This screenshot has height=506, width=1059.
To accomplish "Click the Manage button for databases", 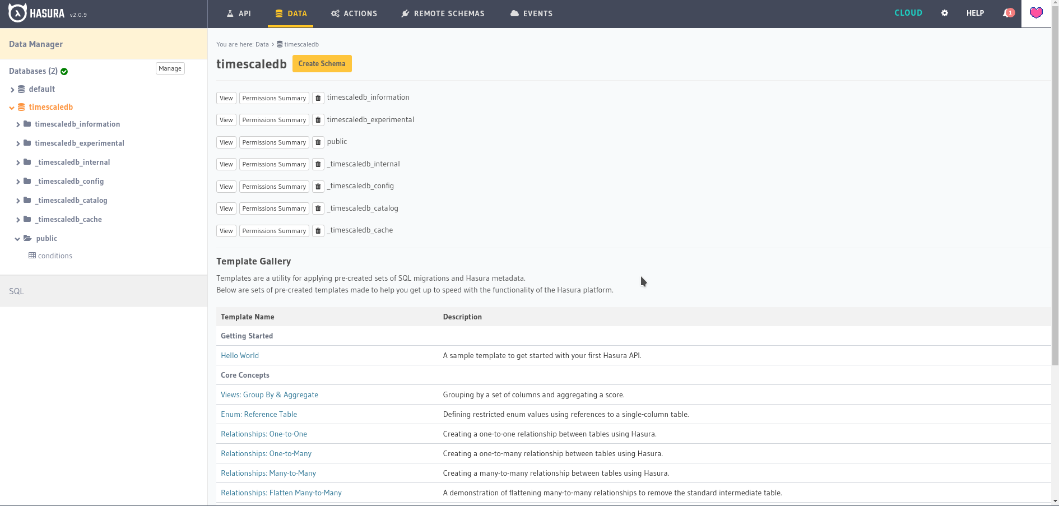I will pyautogui.click(x=170, y=68).
